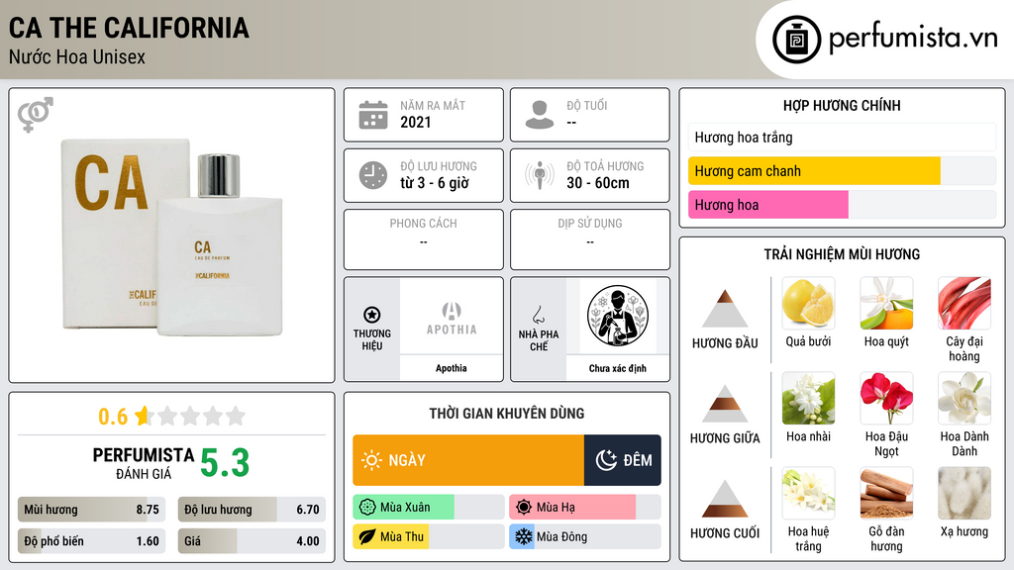Click the Mùa Hạ season bar

click(x=584, y=508)
